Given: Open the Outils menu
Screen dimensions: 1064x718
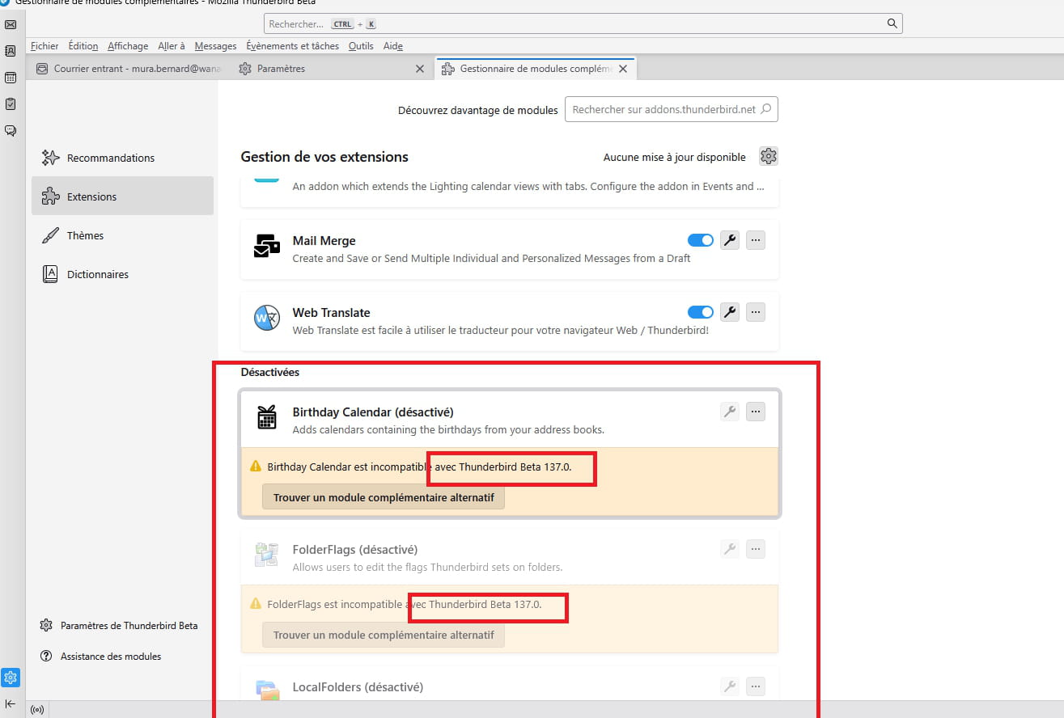Looking at the screenshot, I should click(361, 46).
